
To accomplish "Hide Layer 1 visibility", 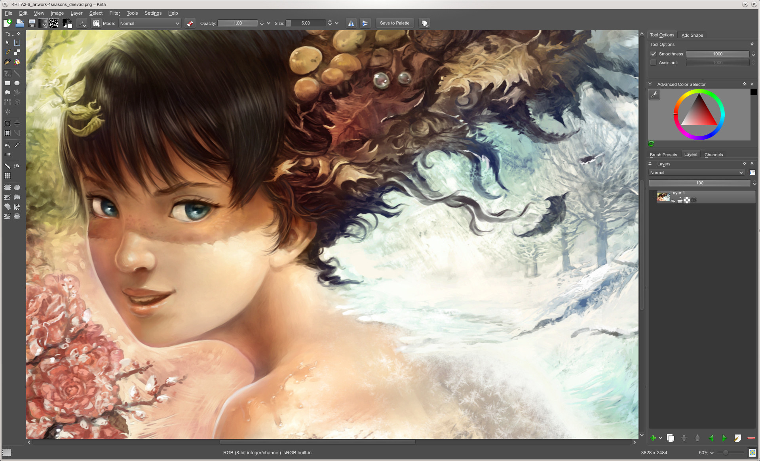I will [x=673, y=201].
